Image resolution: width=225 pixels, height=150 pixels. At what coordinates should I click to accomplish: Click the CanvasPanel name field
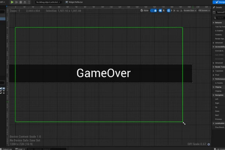tap(221, 12)
